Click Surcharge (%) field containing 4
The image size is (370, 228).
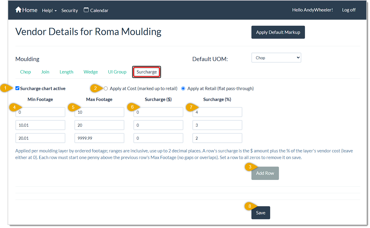click(217, 112)
